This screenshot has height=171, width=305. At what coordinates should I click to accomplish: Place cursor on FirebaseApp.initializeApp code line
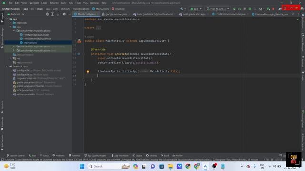click(x=139, y=71)
